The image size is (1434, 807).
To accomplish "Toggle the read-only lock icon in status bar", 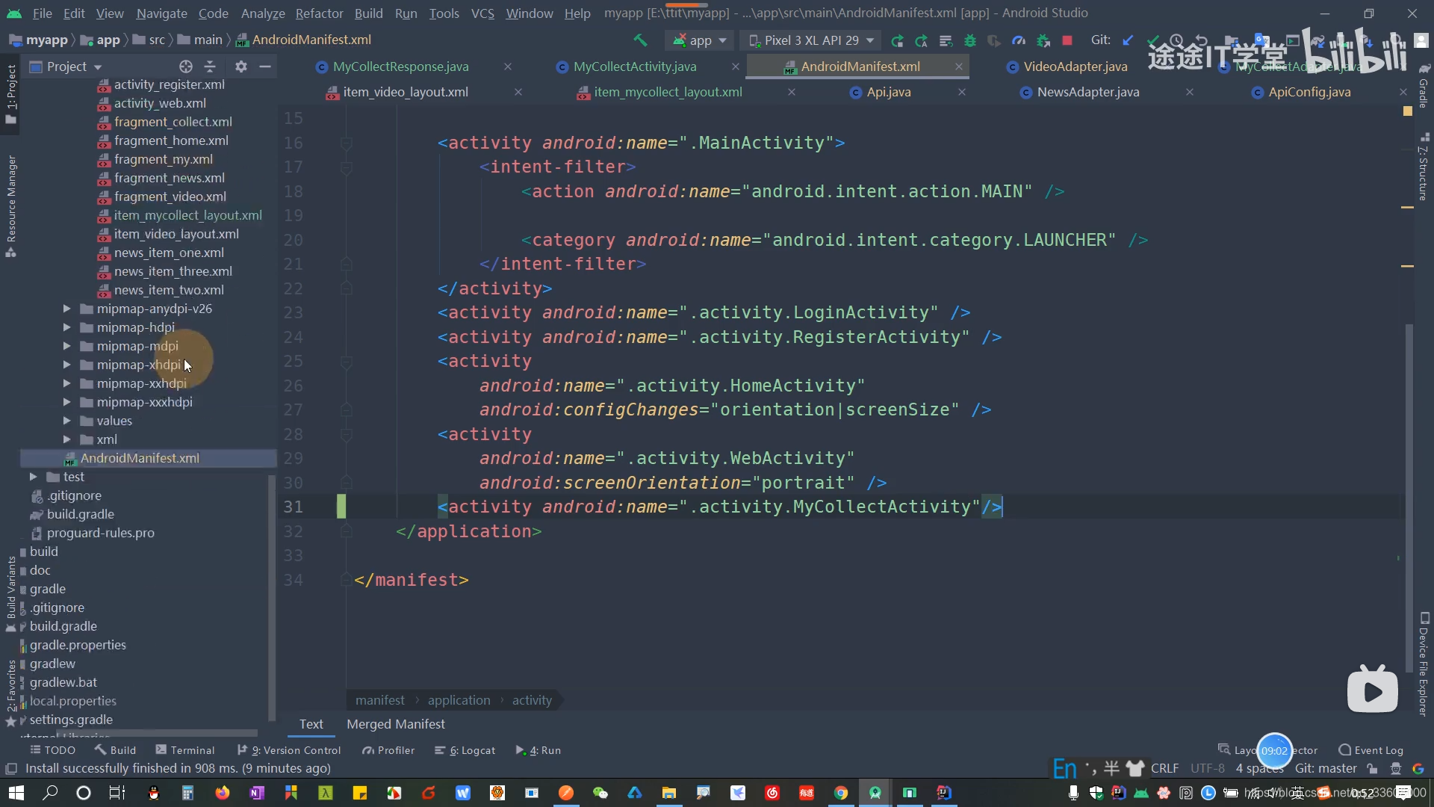I will point(1372,768).
